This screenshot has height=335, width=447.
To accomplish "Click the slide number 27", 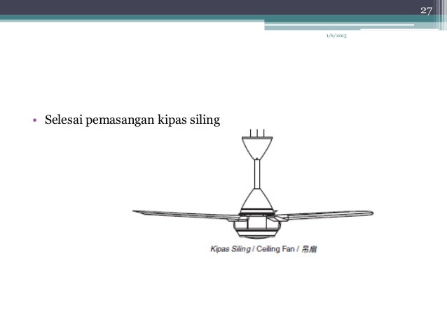I will pyautogui.click(x=426, y=10).
